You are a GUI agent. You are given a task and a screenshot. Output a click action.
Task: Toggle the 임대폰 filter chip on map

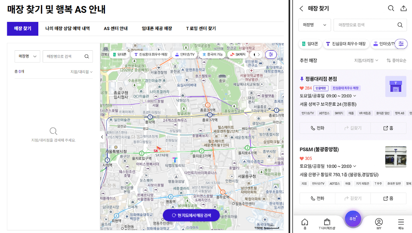coord(120,55)
